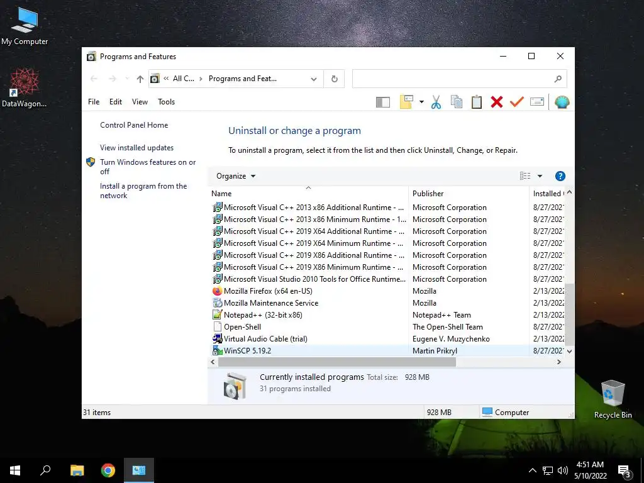The height and width of the screenshot is (483, 644).
Task: Go up one level with Up arrow
Action: click(x=140, y=79)
